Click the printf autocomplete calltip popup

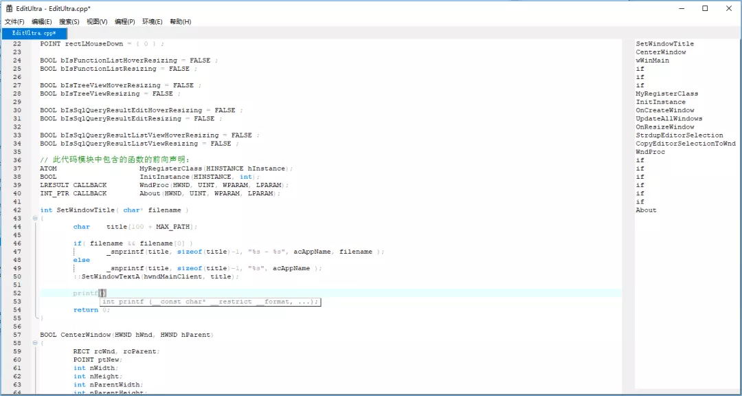pyautogui.click(x=210, y=302)
